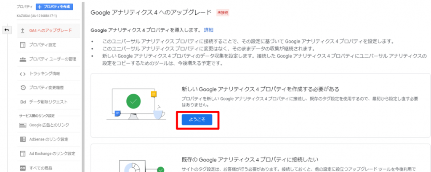Click the プロパティ設定 layout icon
The width and height of the screenshot is (431, 172).
pos(23,45)
